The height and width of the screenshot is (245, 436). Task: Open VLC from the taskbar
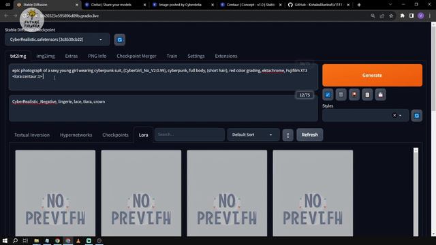(x=78, y=240)
